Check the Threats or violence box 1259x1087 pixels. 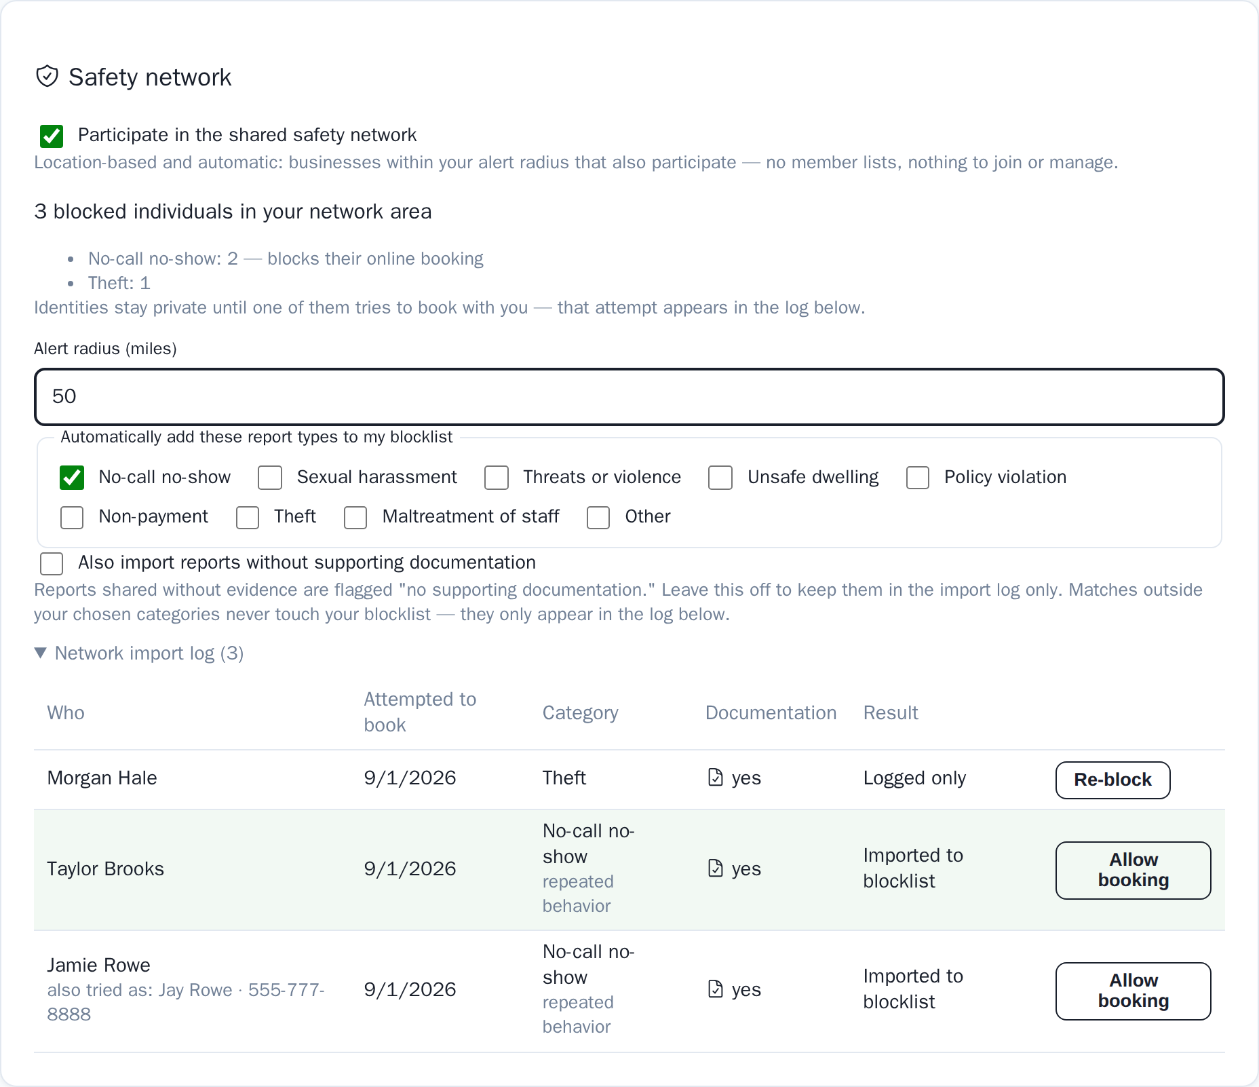(497, 478)
